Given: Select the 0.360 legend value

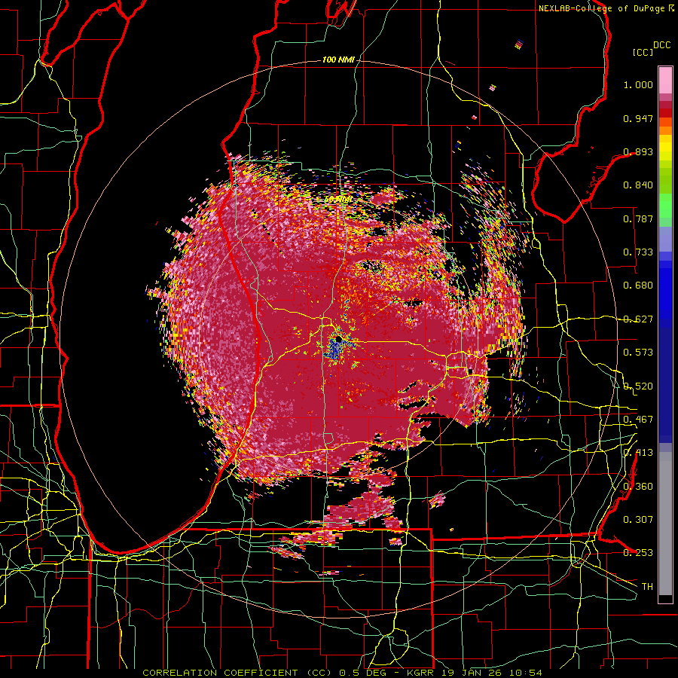Looking at the screenshot, I should [638, 486].
